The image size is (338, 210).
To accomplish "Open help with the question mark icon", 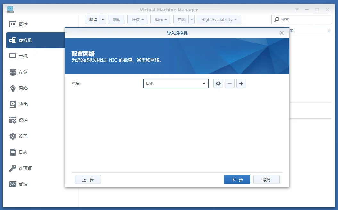I will tap(297, 10).
